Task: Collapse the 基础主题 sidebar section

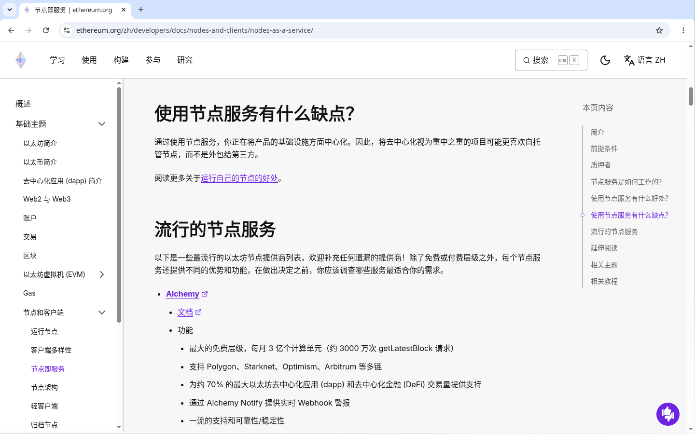Action: pyautogui.click(x=102, y=124)
